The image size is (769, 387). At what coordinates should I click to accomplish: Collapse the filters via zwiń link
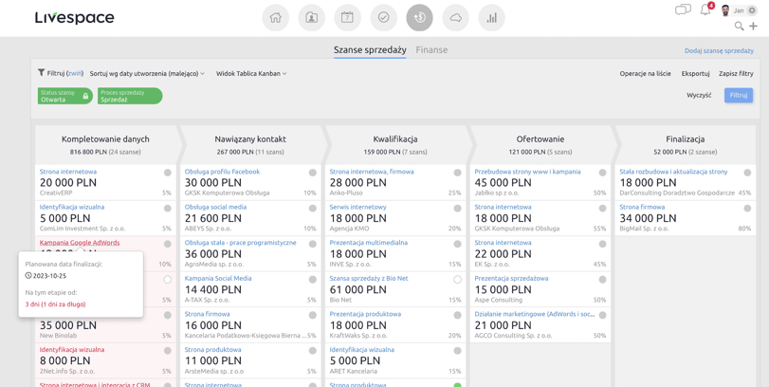point(75,74)
